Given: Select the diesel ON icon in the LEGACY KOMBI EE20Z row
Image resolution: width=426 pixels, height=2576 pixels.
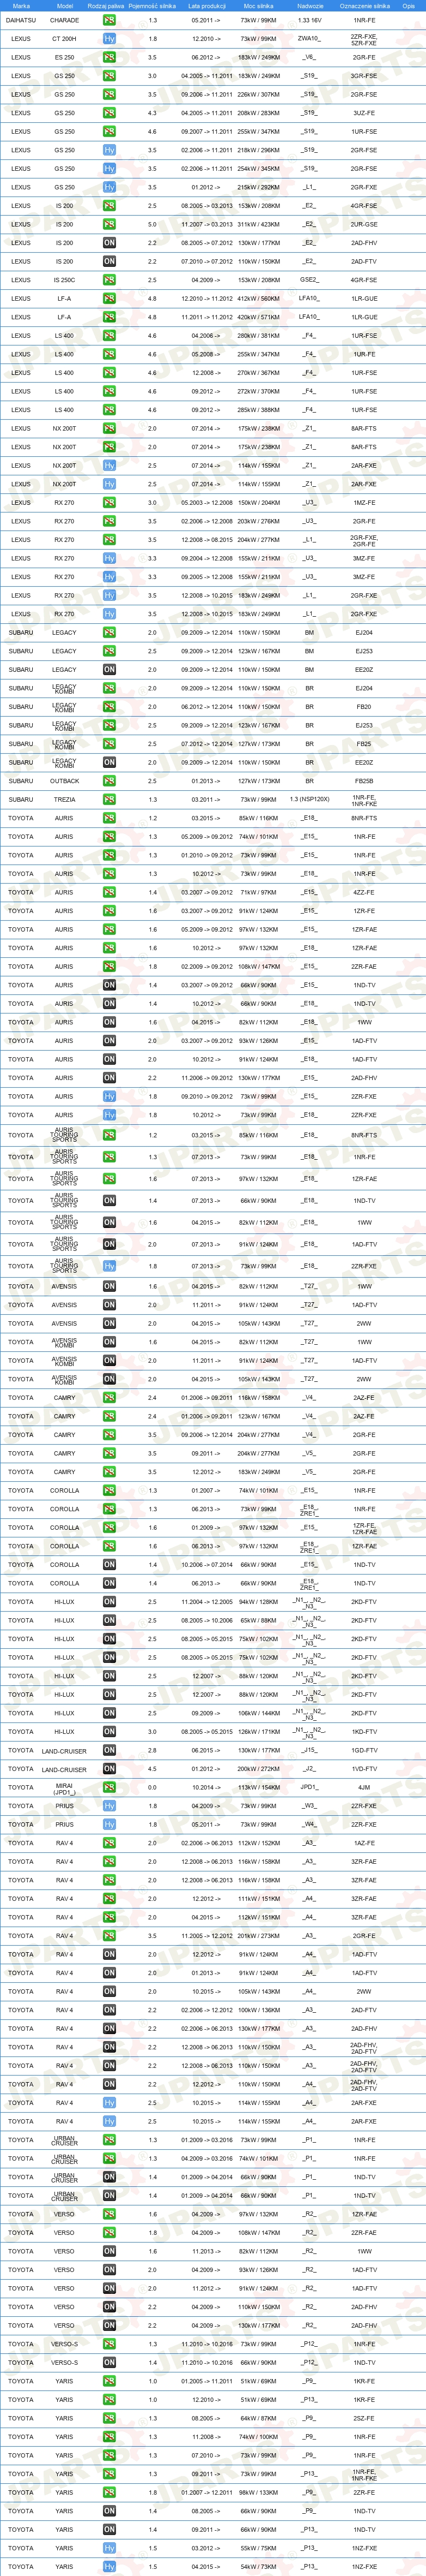Looking at the screenshot, I should (109, 763).
